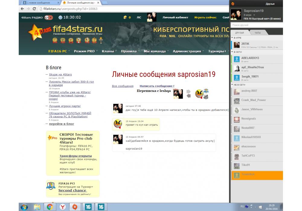Open Chrome from the taskbar
This screenshot has width=302, height=211.
(x=49, y=207)
